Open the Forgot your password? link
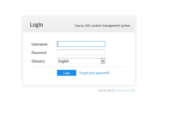 (x=94, y=73)
